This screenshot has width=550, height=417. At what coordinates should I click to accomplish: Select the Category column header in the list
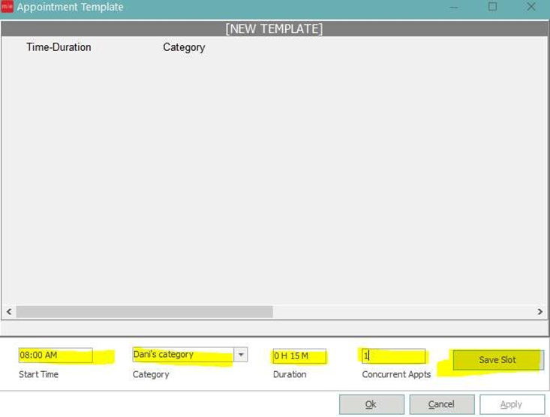[x=184, y=47]
